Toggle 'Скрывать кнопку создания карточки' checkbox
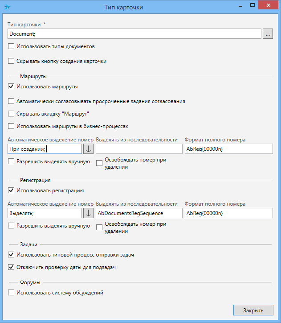This screenshot has height=323, width=281. [x=11, y=61]
